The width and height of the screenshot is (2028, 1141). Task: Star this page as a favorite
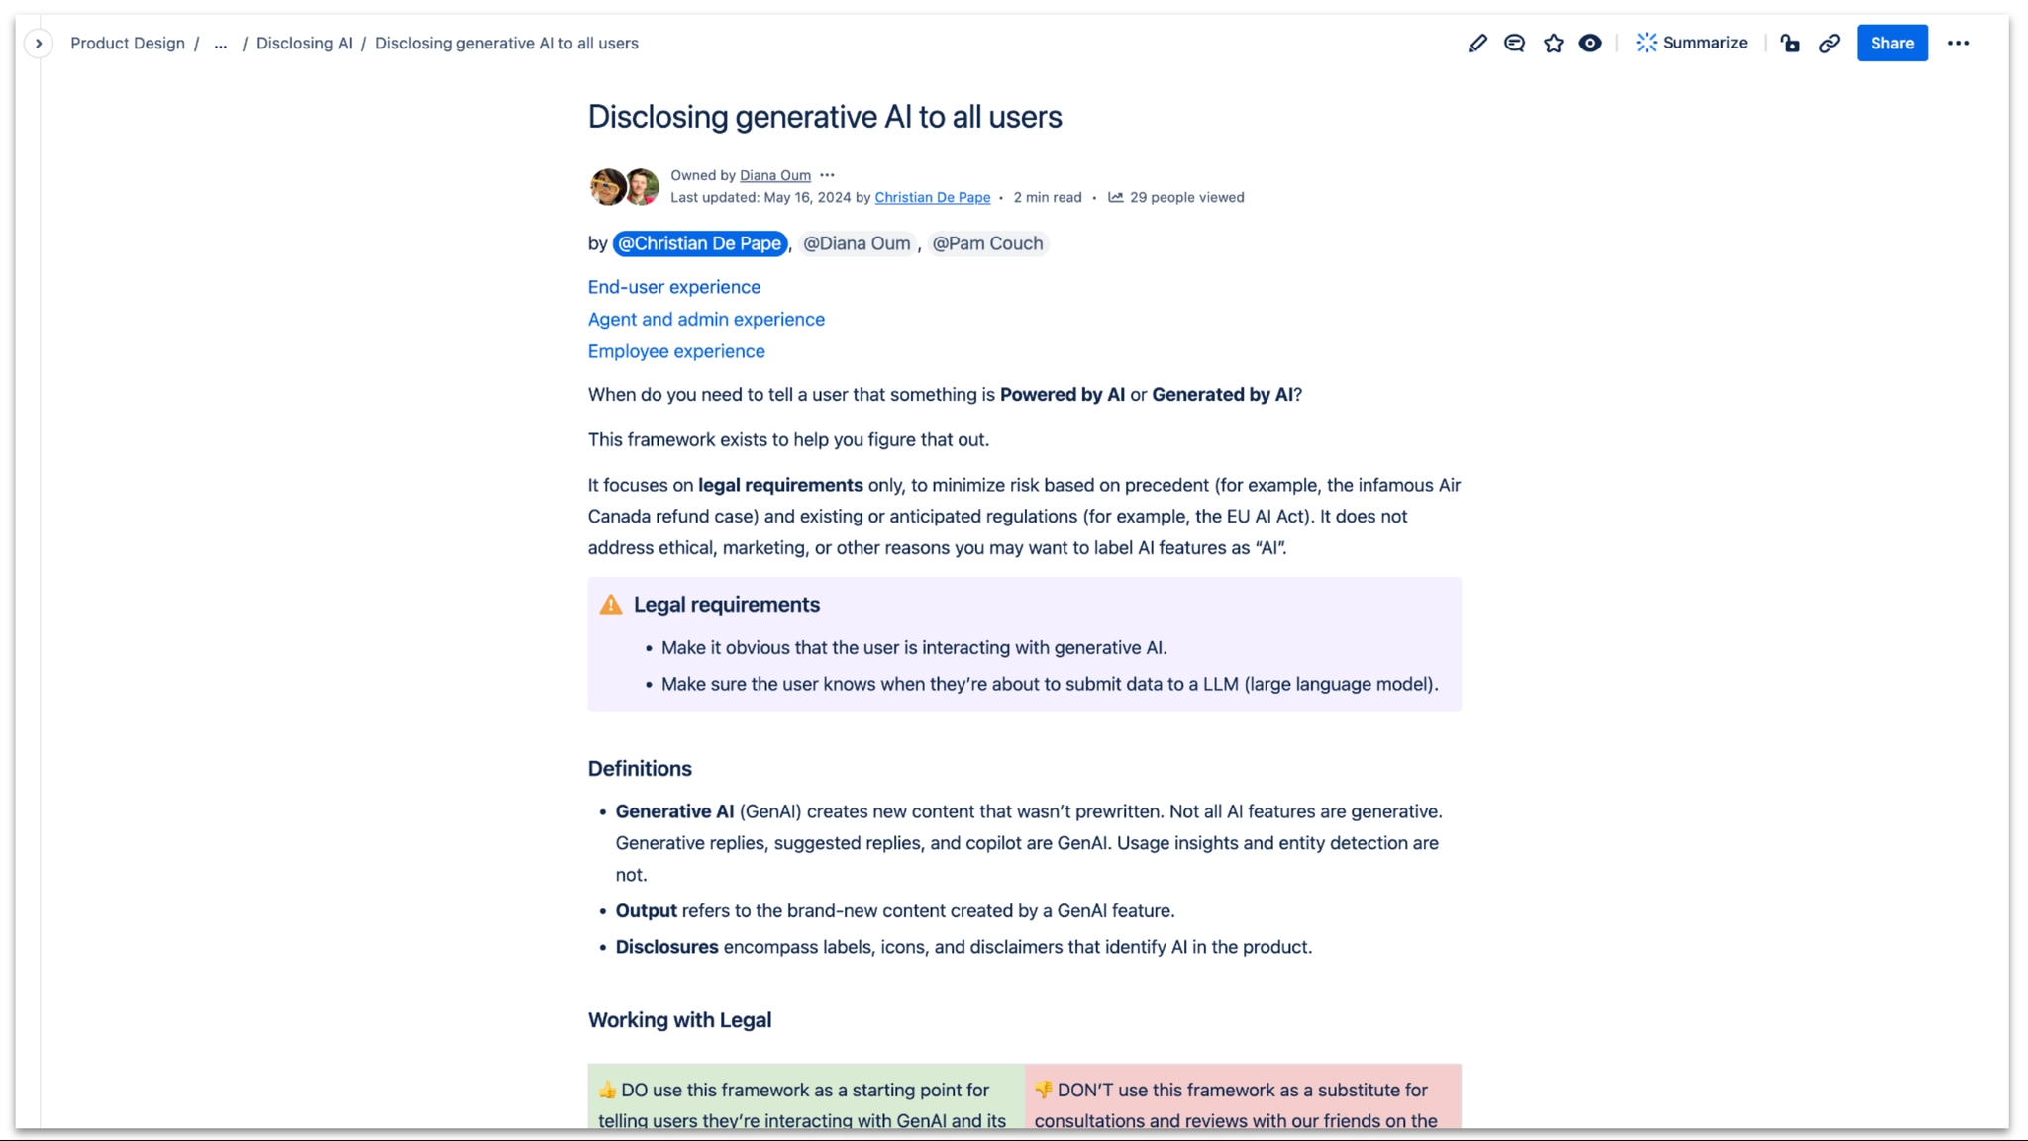(1553, 43)
